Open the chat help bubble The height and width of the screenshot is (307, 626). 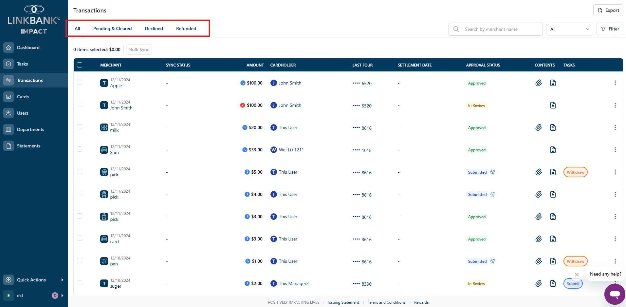[615, 294]
